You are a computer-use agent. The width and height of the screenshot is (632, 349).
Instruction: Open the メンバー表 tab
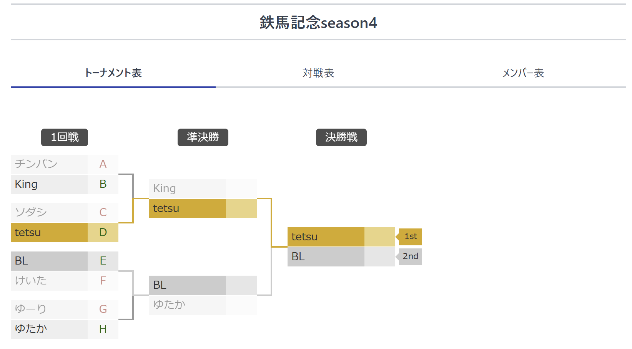(x=523, y=73)
